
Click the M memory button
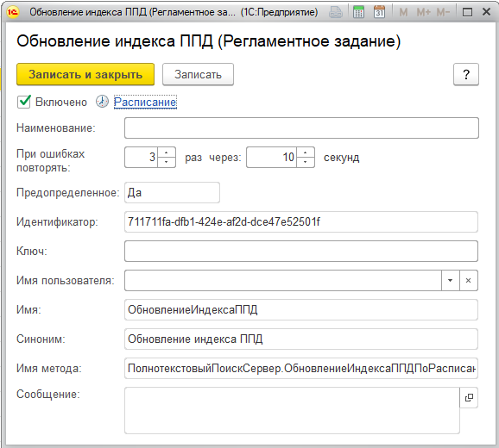403,12
